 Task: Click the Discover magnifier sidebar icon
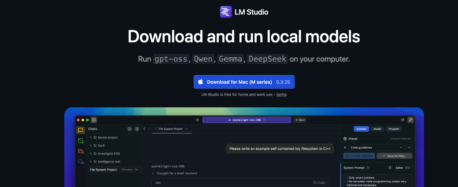pos(81,161)
